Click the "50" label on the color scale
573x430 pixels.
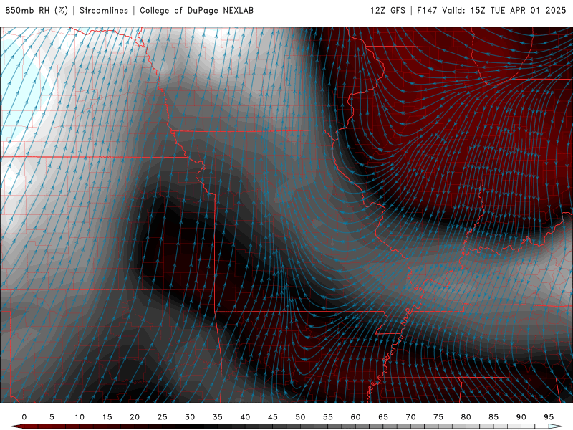(x=300, y=417)
